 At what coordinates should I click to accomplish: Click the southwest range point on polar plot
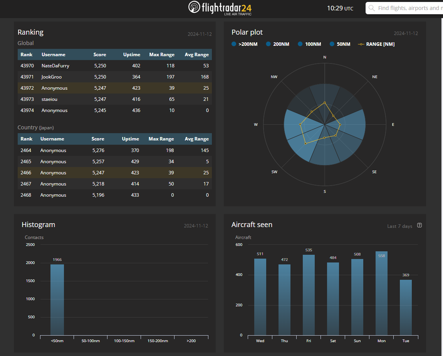[x=305, y=144]
